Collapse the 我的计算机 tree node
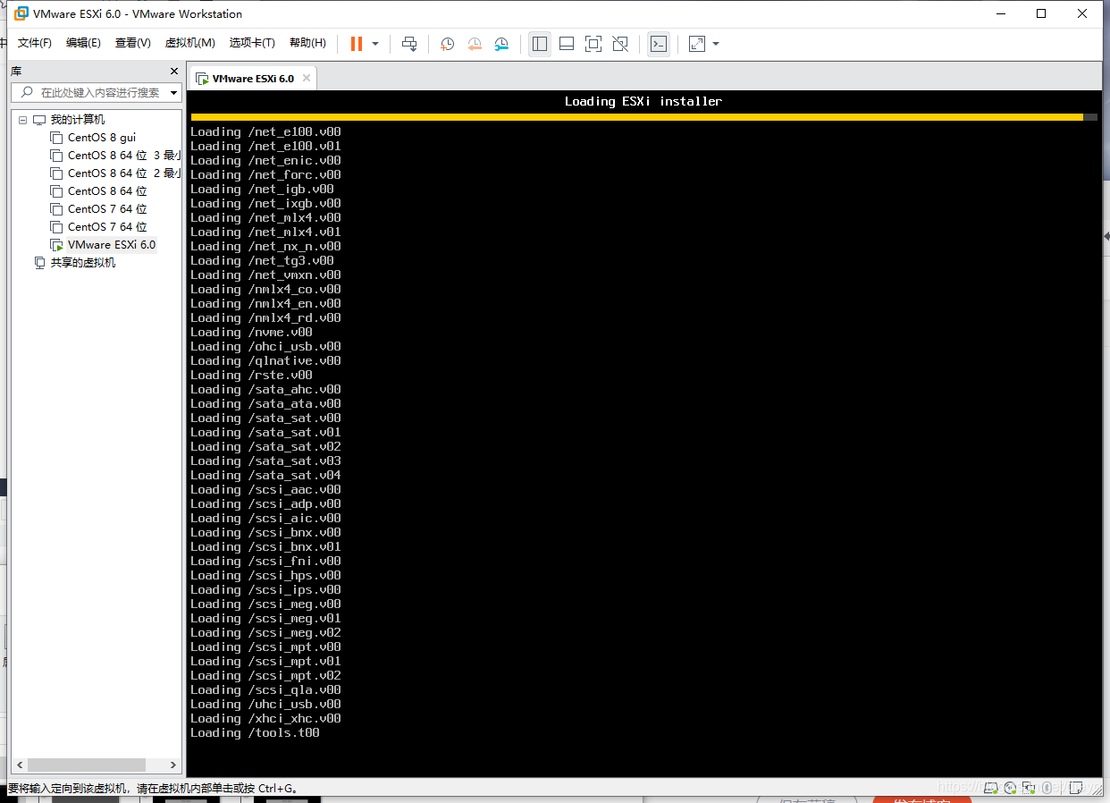Viewport: 1110px width, 803px height. point(23,120)
